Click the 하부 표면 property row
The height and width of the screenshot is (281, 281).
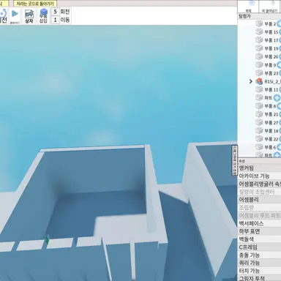[259, 231]
